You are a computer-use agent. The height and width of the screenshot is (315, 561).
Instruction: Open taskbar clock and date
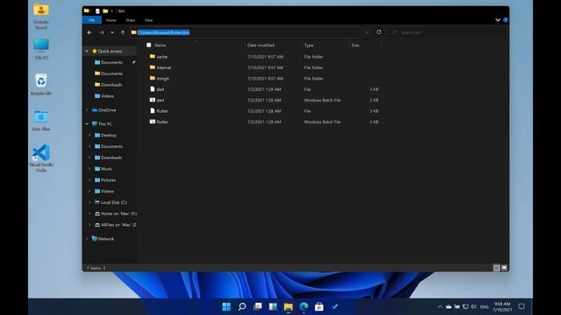click(502, 307)
